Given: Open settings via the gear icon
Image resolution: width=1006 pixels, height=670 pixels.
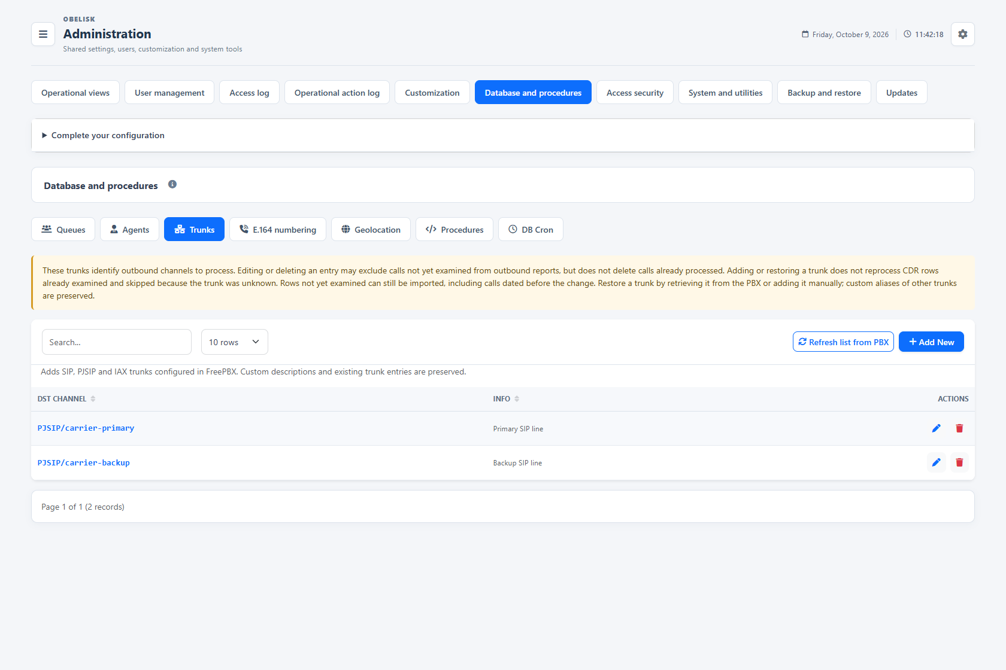Looking at the screenshot, I should tap(963, 34).
